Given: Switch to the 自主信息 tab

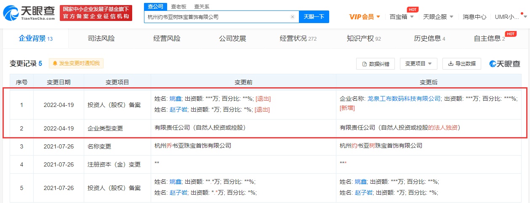Looking at the screenshot, I should (490, 39).
